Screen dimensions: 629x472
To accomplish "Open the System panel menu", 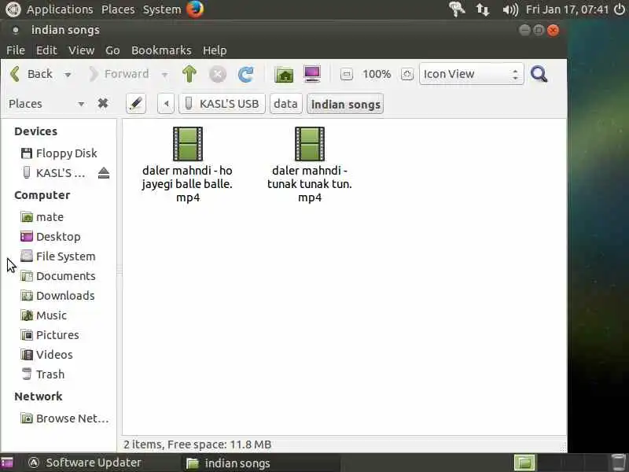I will click(162, 9).
